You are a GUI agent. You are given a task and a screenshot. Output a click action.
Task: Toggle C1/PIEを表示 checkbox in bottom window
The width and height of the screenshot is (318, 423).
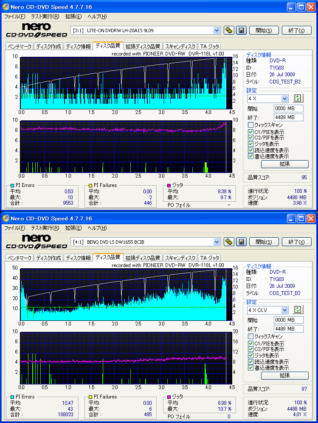pyautogui.click(x=250, y=343)
